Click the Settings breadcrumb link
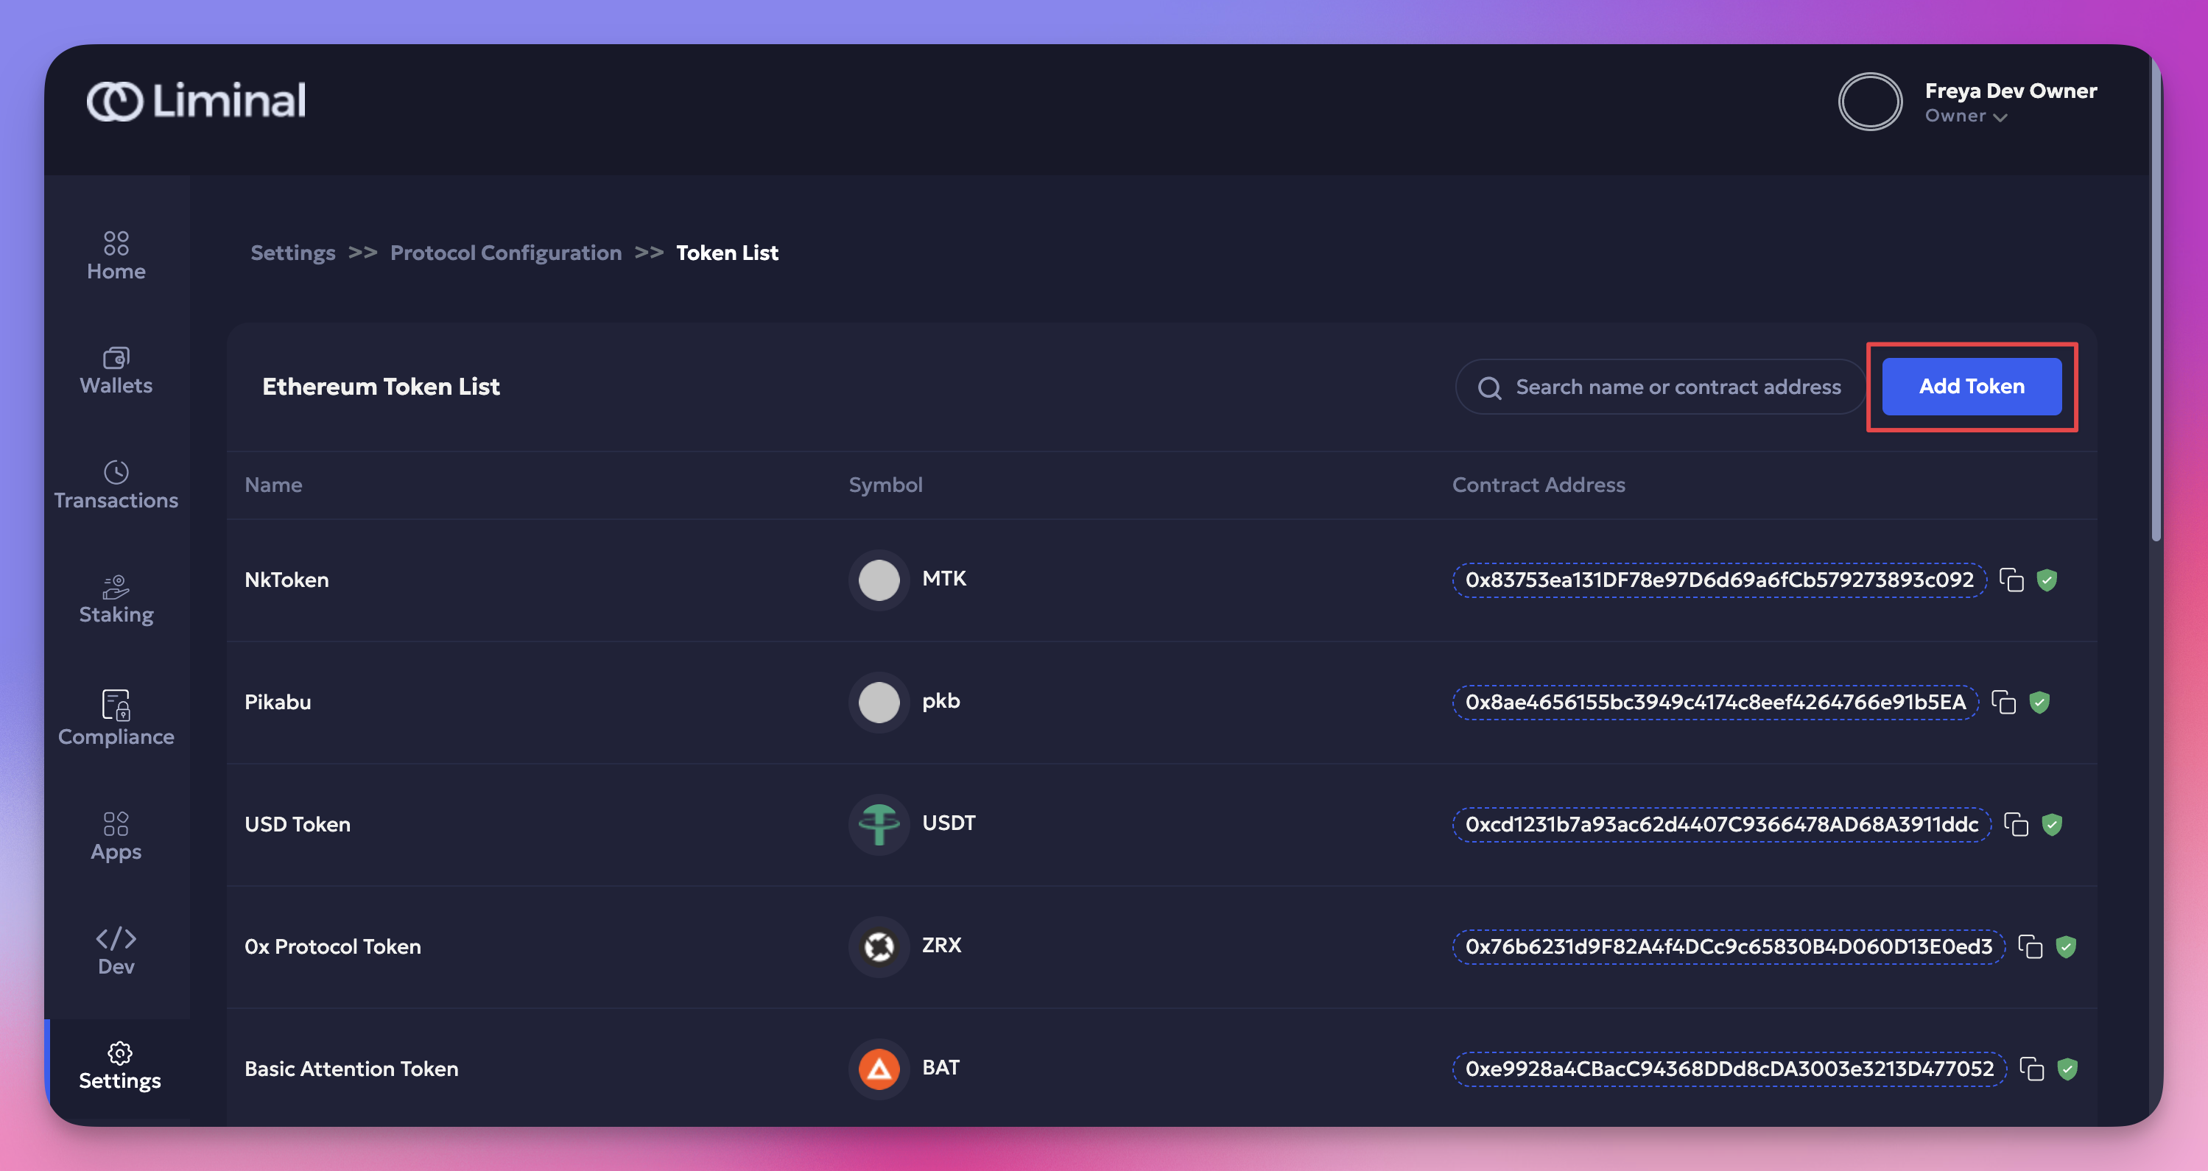The width and height of the screenshot is (2208, 1171). [292, 253]
